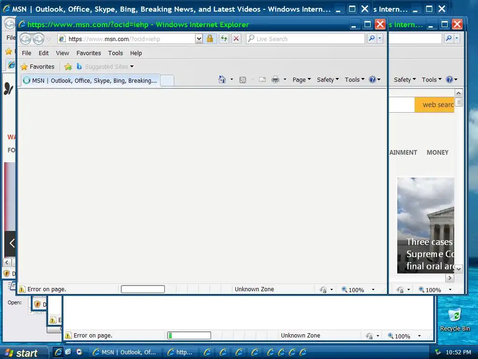The image size is (478, 359).
Task: Expand the Print dropdown arrow
Action: pos(285,79)
